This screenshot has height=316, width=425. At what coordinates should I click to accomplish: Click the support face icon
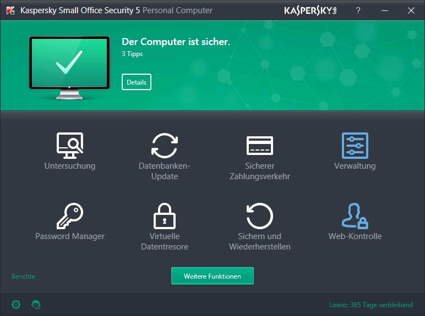[x=36, y=304]
